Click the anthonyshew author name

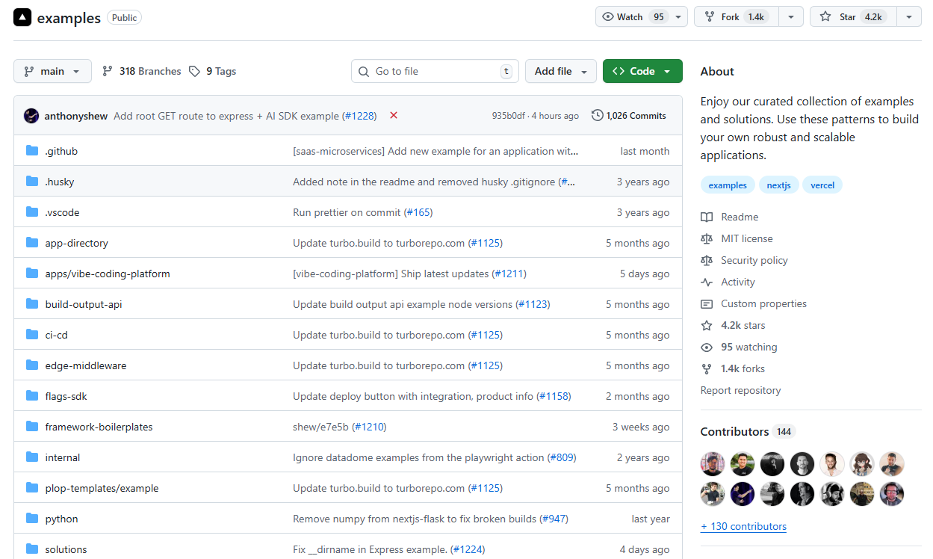[76, 116]
